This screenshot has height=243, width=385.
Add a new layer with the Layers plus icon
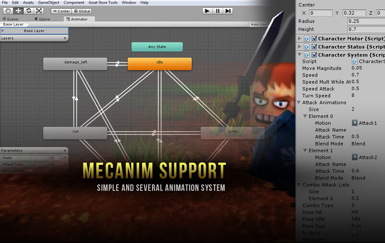point(65,38)
